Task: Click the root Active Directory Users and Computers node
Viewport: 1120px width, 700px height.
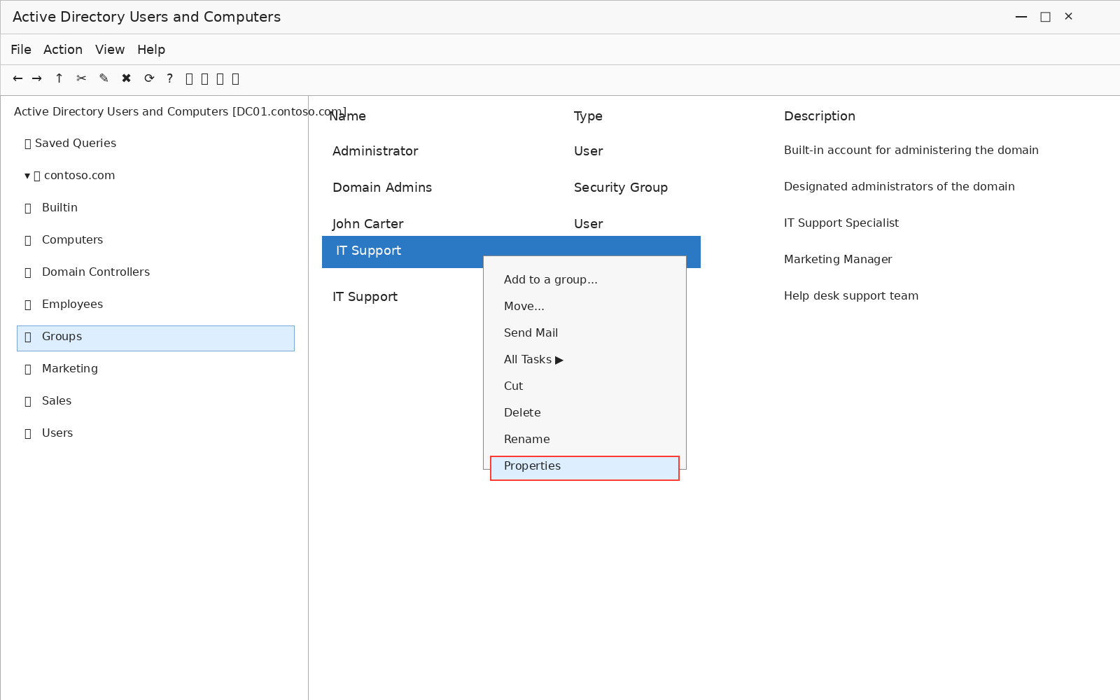Action: pyautogui.click(x=180, y=112)
